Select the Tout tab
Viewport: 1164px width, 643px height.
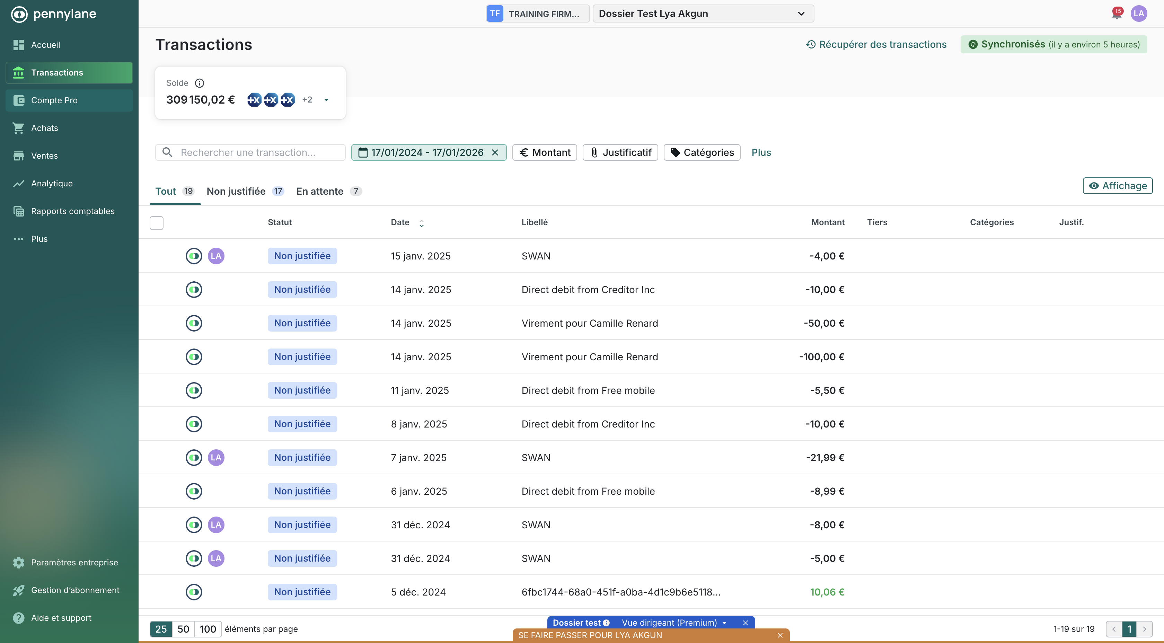click(x=175, y=191)
